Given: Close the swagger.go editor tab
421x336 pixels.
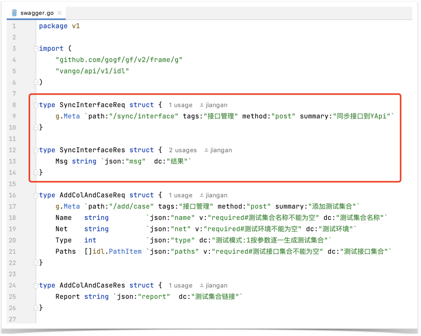Looking at the screenshot, I should click(60, 12).
